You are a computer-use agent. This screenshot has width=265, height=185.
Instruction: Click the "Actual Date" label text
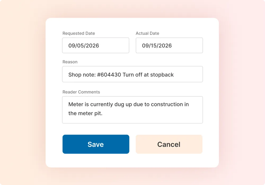147,33
